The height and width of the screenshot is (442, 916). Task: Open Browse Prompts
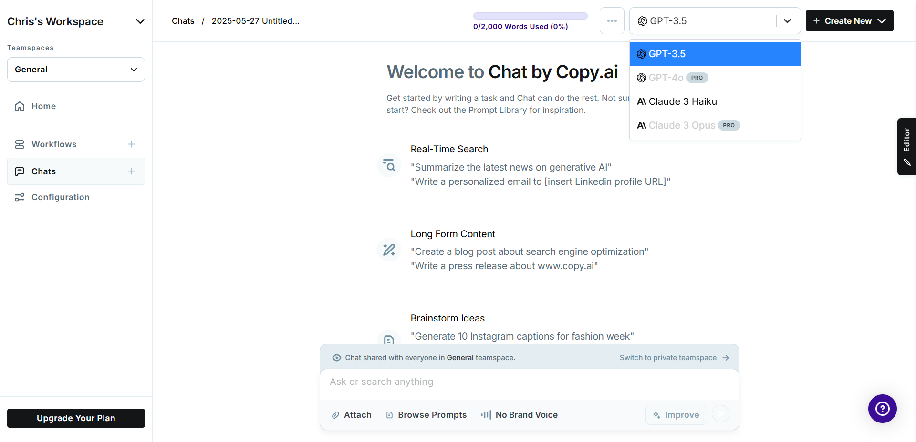(x=426, y=415)
